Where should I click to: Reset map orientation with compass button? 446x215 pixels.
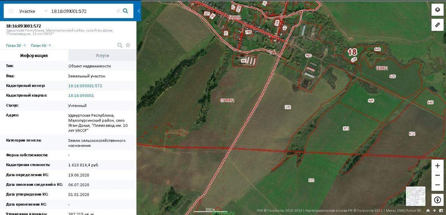(x=438, y=200)
